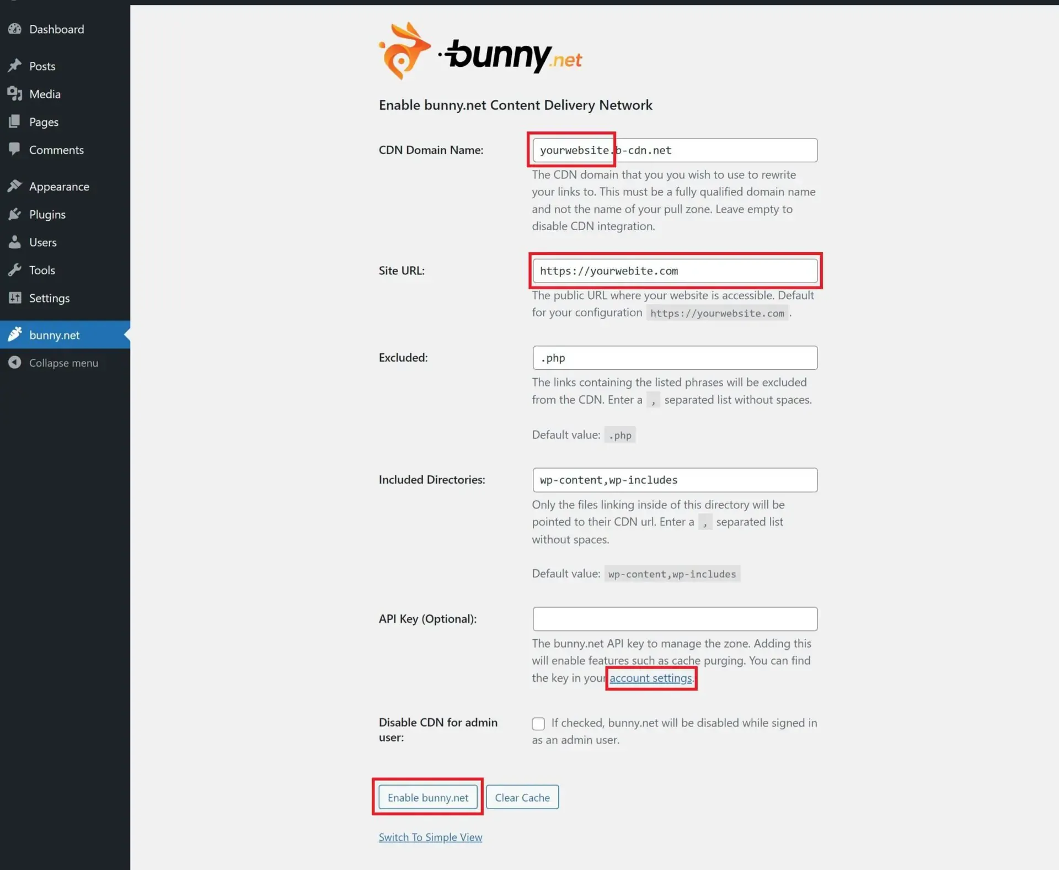This screenshot has width=1059, height=870.
Task: Click the Included Directories text box
Action: 675,480
